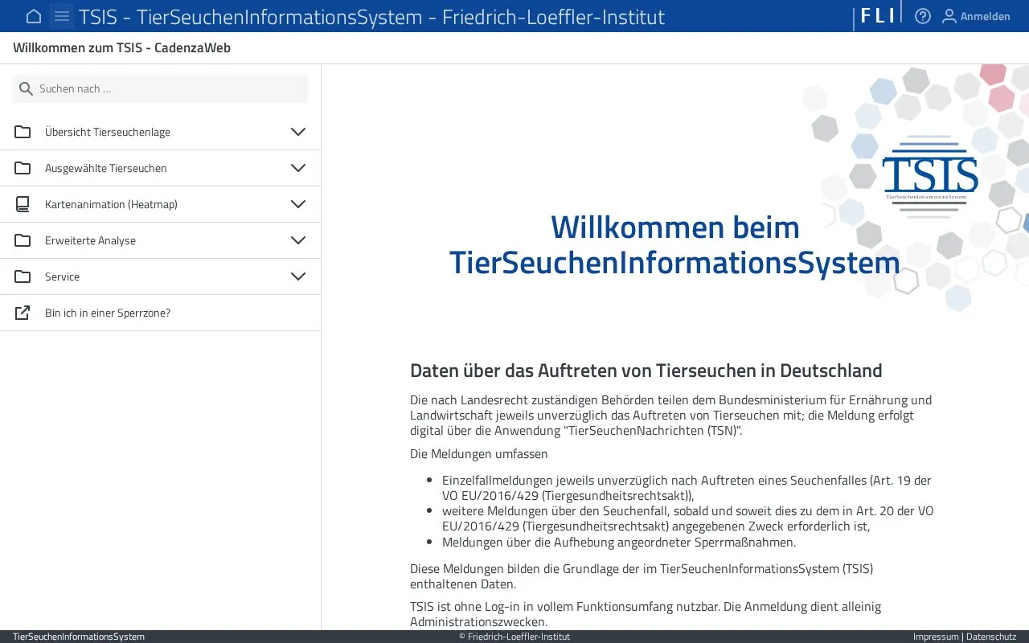
Task: Click the book icon beside Kartenanimation
Action: point(23,204)
